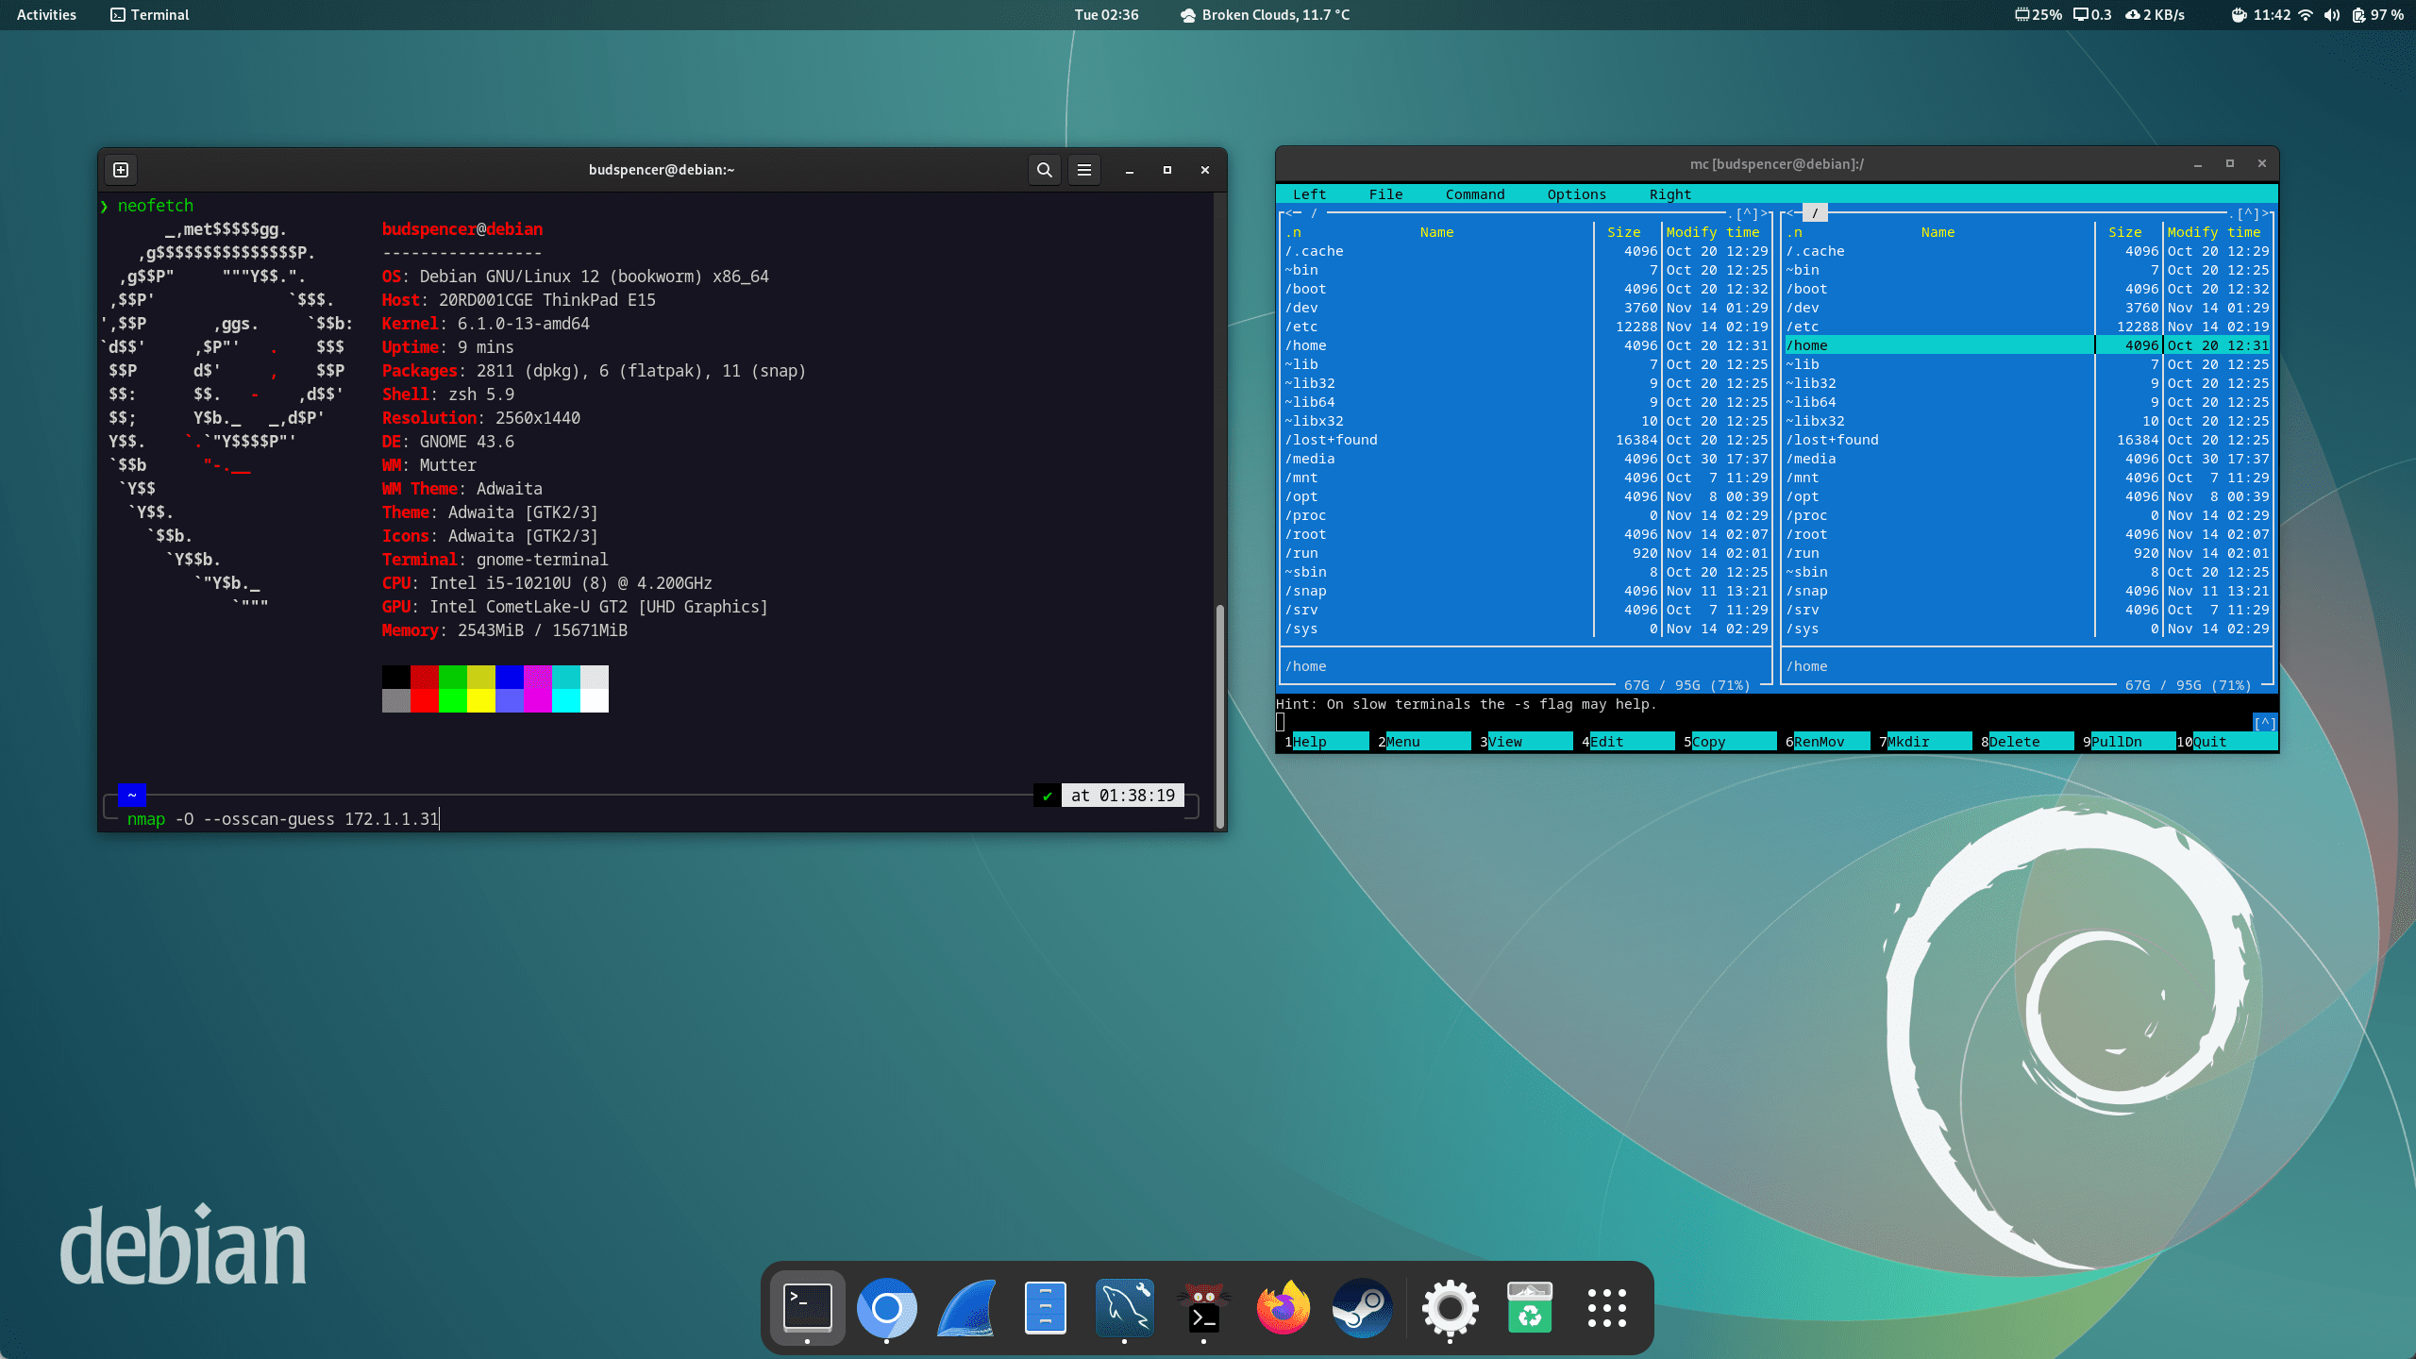This screenshot has width=2416, height=1359.
Task: Launch Steam from the dock
Action: coord(1362,1308)
